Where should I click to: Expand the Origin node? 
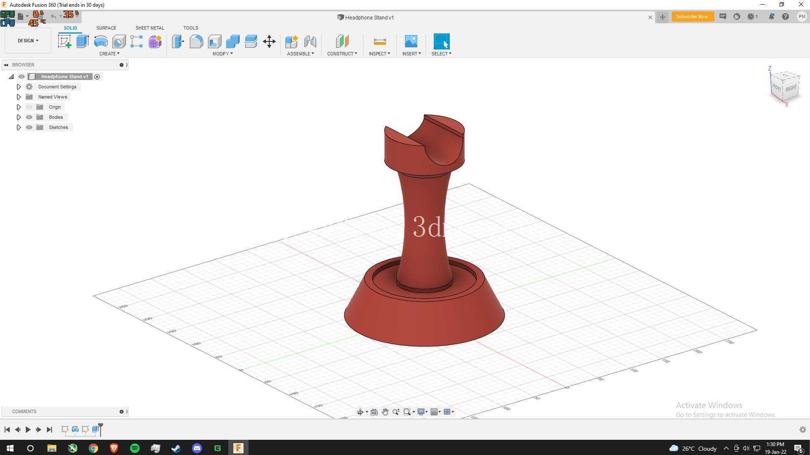pyautogui.click(x=19, y=107)
